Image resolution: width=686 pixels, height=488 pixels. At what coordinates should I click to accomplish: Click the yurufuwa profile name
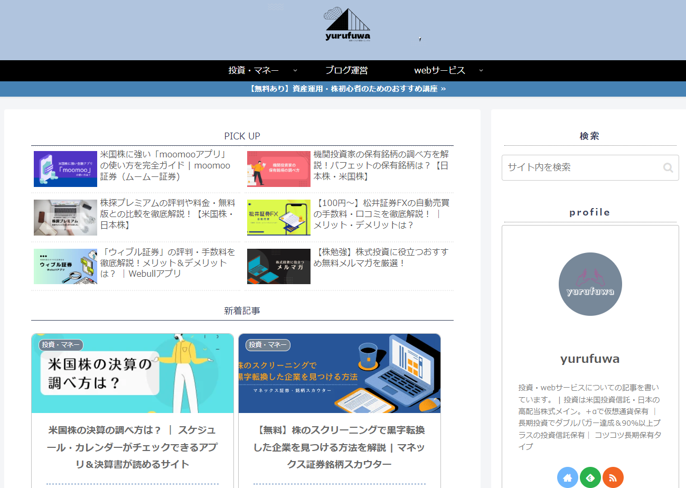pos(590,359)
